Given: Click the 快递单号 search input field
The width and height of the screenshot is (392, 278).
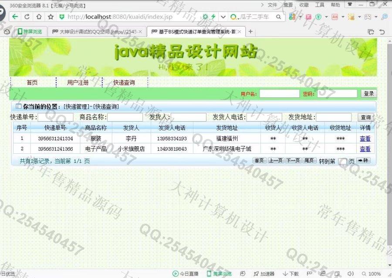Looking at the screenshot, I should point(55,117).
